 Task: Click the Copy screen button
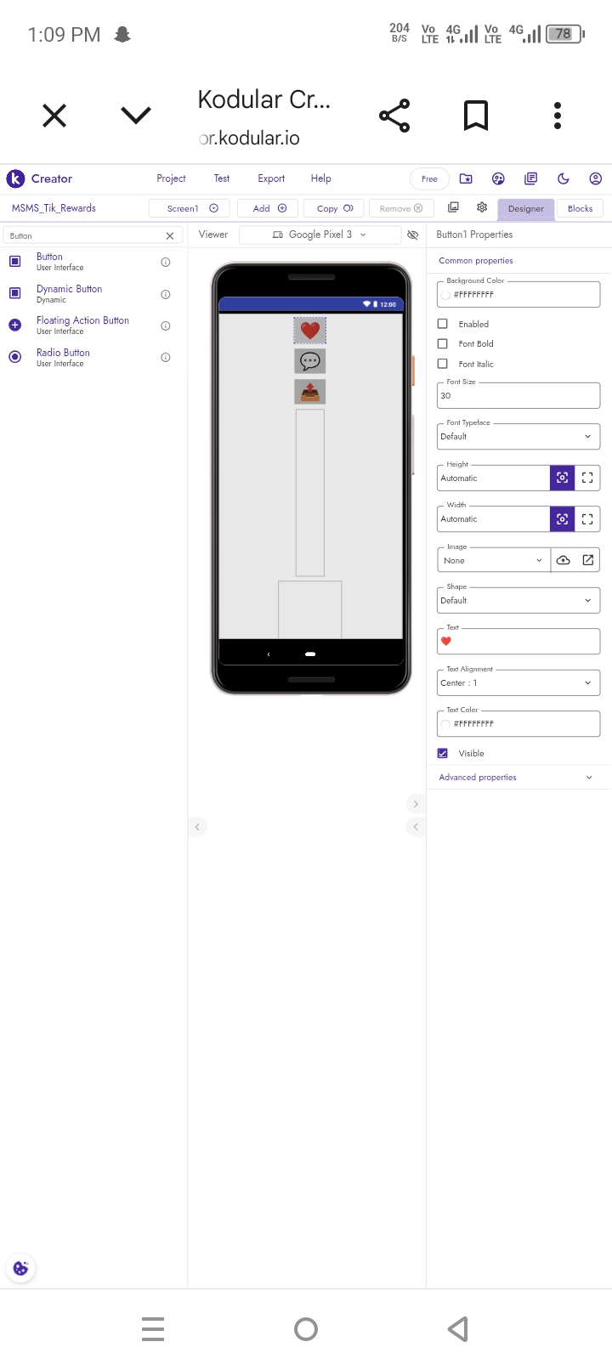click(x=335, y=208)
